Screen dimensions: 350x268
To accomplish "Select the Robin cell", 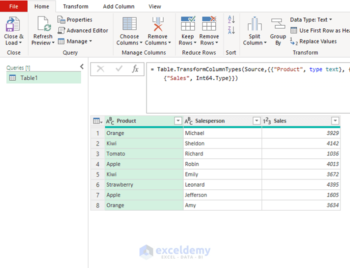I will point(222,164).
